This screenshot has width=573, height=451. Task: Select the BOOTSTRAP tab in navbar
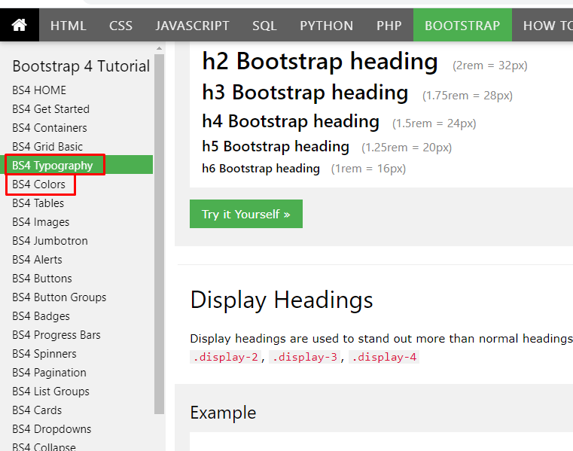[x=462, y=26]
